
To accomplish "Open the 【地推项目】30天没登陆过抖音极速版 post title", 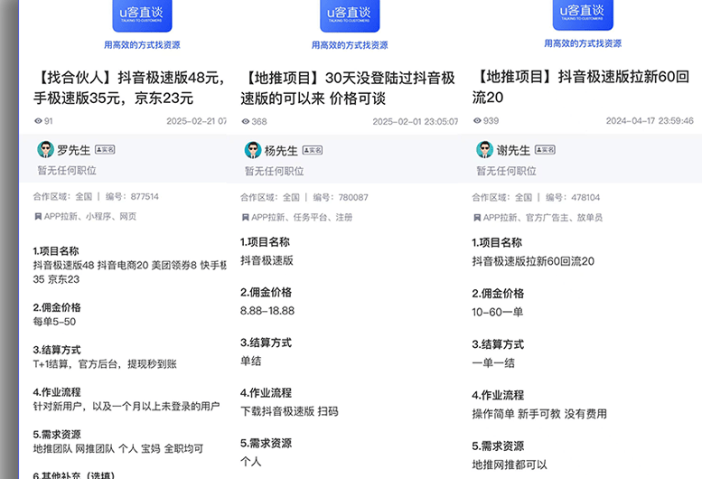I will tap(348, 88).
